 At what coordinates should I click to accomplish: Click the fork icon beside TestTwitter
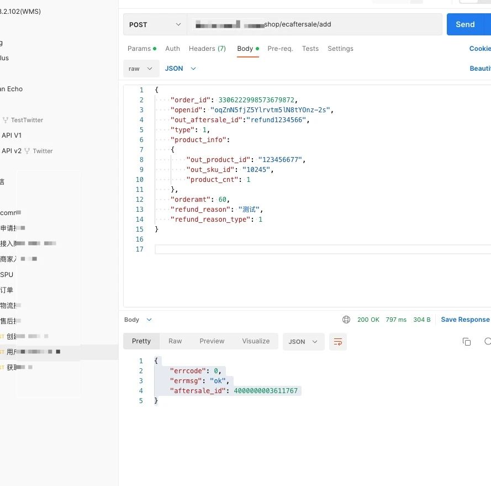(6, 120)
